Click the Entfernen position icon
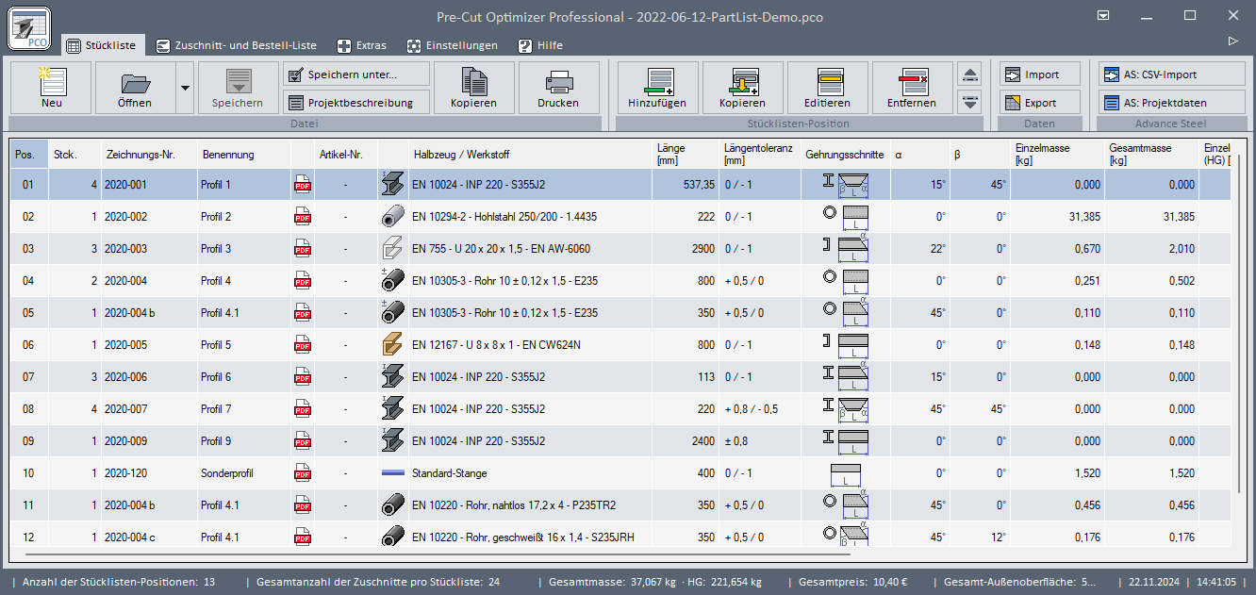This screenshot has width=1256, height=595. click(x=911, y=81)
